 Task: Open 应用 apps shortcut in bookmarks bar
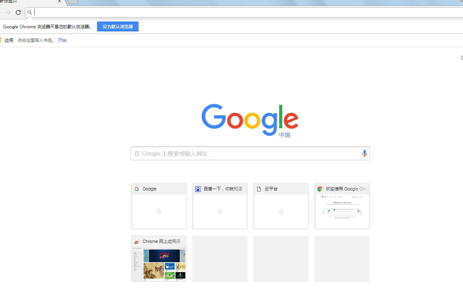click(x=6, y=40)
